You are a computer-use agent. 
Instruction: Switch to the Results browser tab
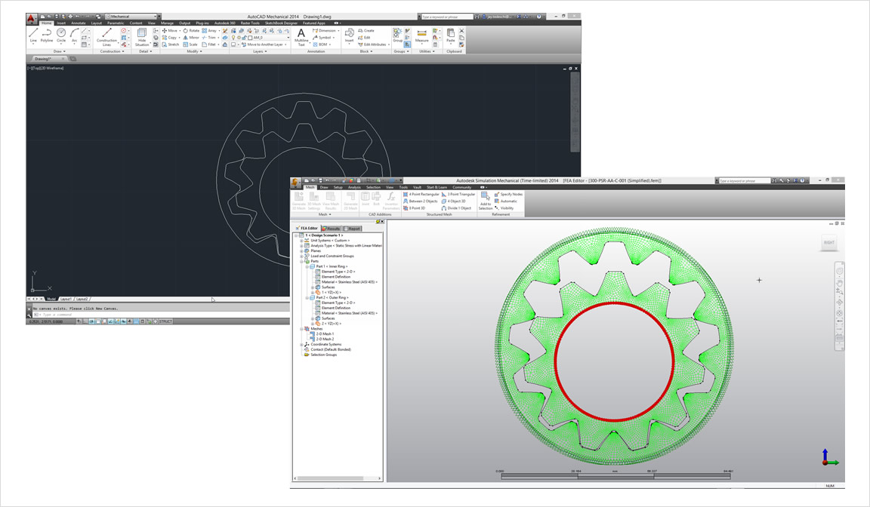332,229
